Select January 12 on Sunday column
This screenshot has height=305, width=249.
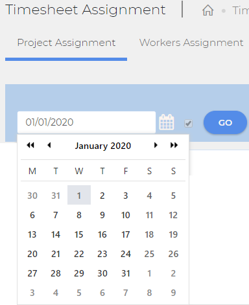[173, 215]
